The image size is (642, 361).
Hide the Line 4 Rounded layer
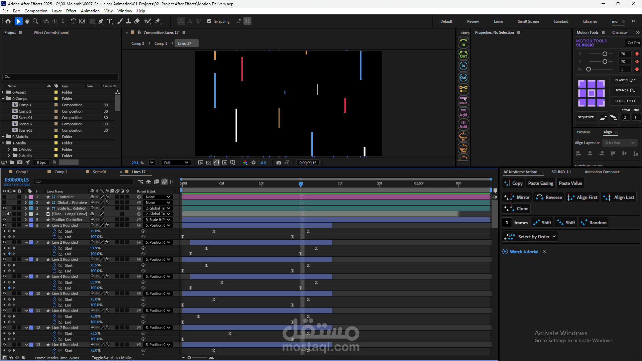pos(4,276)
